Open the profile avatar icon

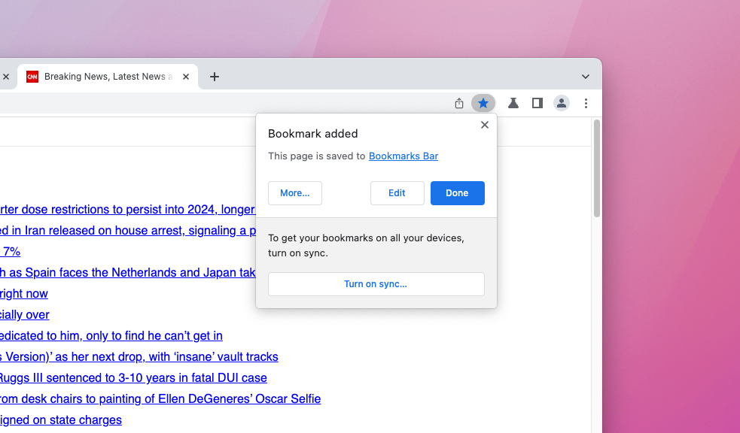pos(561,103)
